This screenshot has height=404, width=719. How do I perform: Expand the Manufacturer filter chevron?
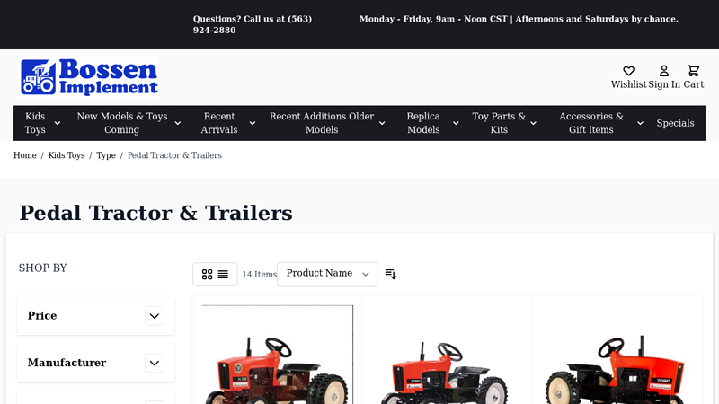(x=155, y=364)
